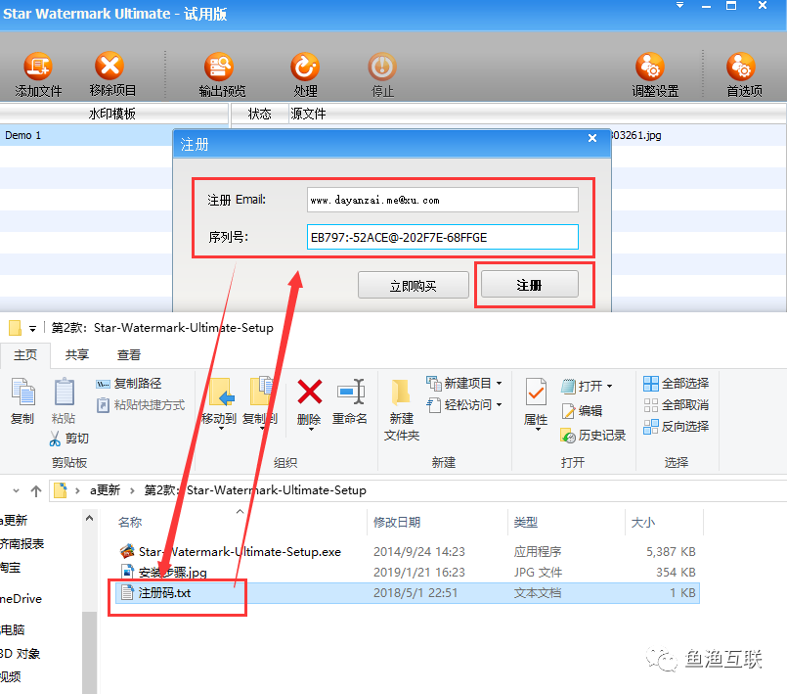Select the Demo 1 watermark template

(86, 135)
